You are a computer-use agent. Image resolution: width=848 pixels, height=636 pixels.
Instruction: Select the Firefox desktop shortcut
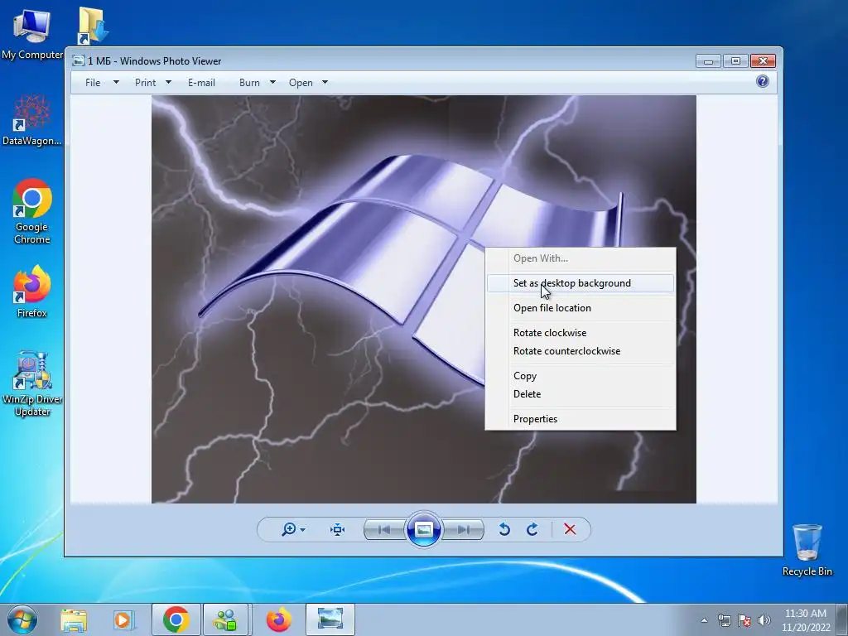click(x=32, y=291)
